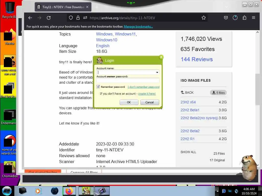The height and width of the screenshot is (196, 262).
Task: Click the URL address bar
Action: 137,18
